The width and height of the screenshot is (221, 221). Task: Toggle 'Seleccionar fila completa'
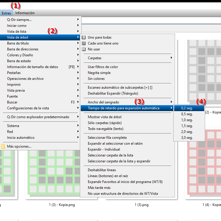tap(127, 138)
